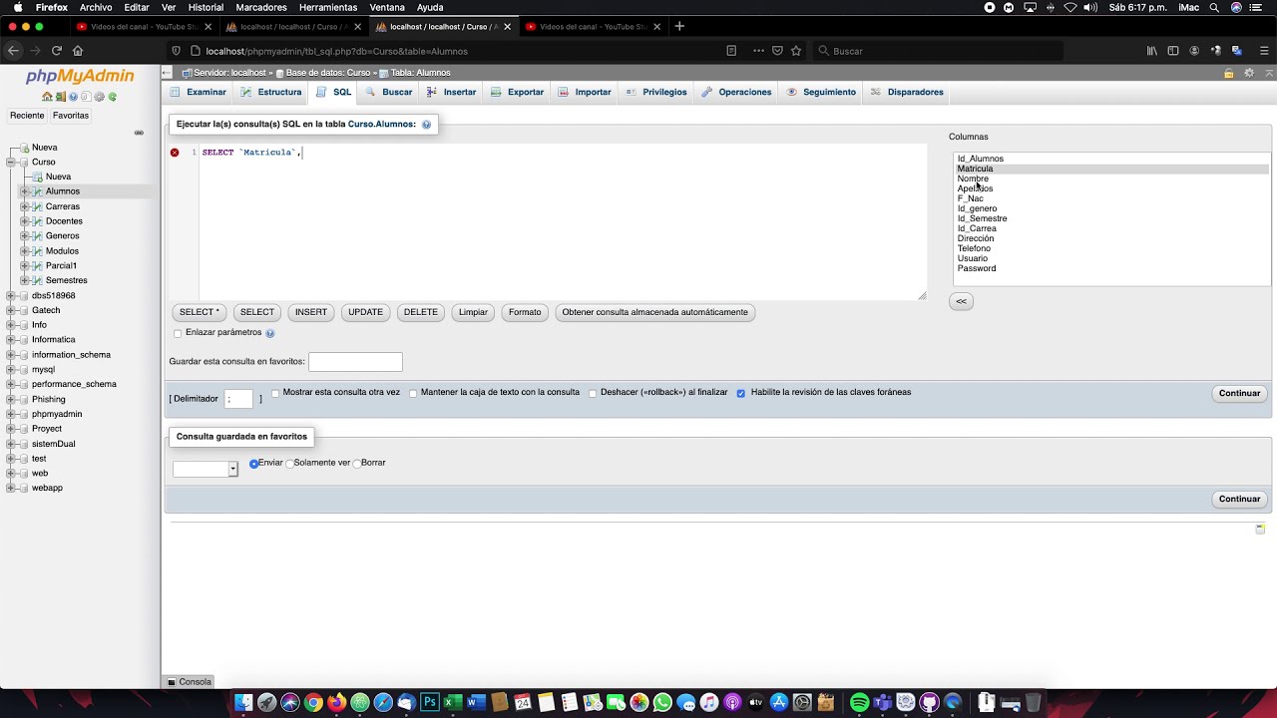Select Password in Columnas list
The width and height of the screenshot is (1277, 718).
click(1111, 268)
